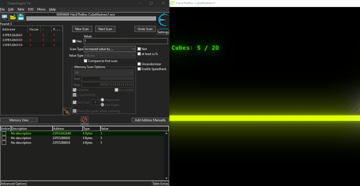Toggle Compare to first scan checkbox
The height and width of the screenshot is (186, 360).
(x=86, y=61)
